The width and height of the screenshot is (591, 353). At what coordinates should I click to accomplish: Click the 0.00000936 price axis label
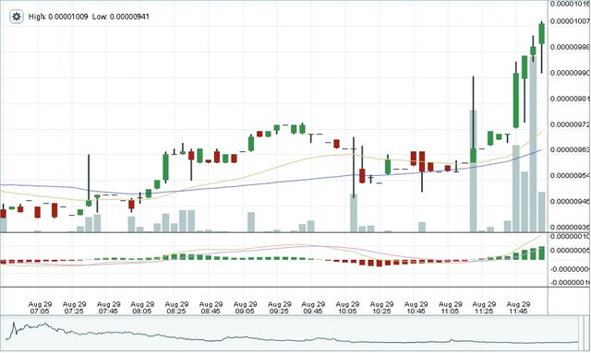coord(571,228)
